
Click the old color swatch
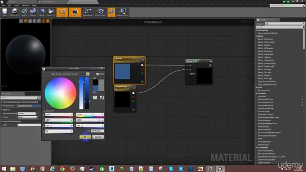[x=96, y=82]
